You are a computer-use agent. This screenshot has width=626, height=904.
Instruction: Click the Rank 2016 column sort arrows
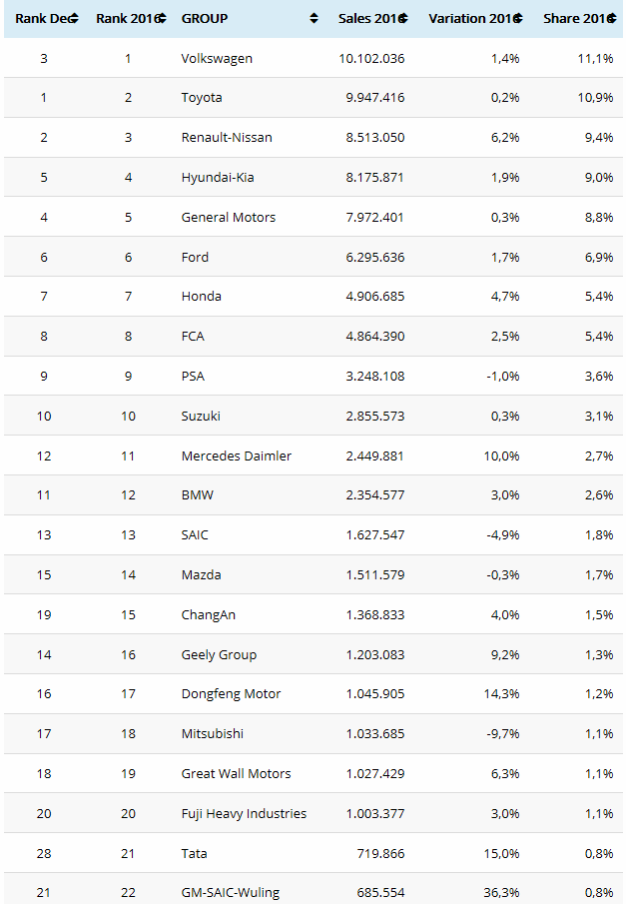[160, 19]
